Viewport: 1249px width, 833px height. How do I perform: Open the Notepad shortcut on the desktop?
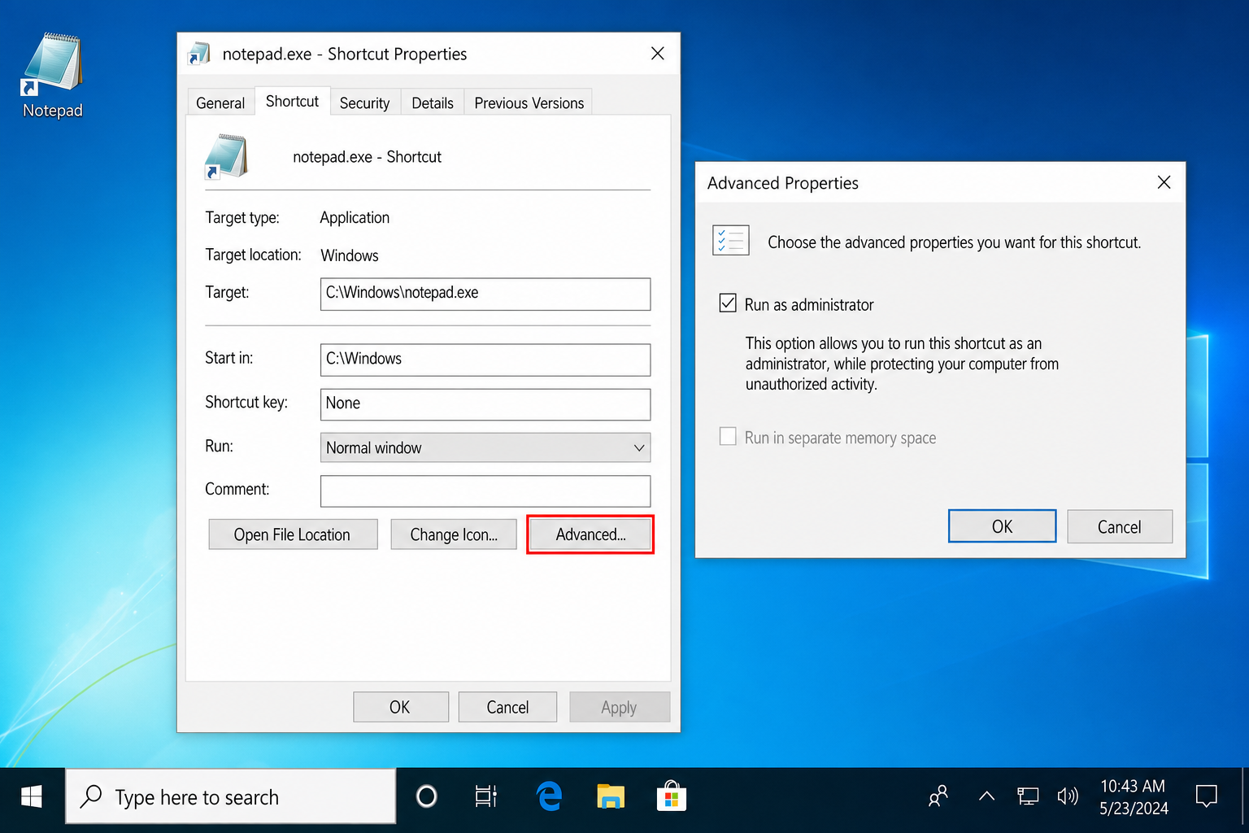coord(52,76)
